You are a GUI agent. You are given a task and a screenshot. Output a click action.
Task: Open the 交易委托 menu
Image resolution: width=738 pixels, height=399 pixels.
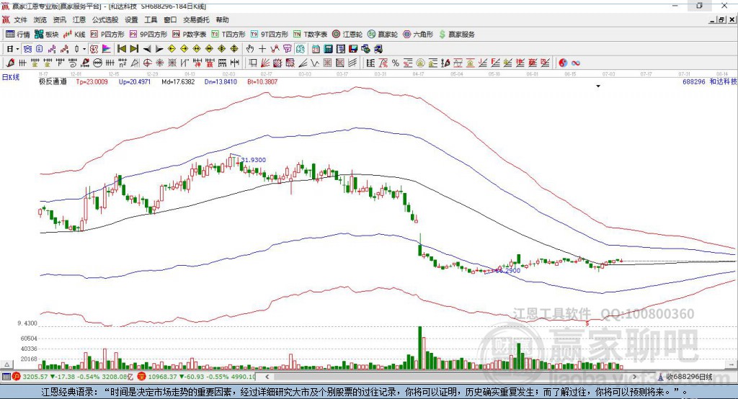click(x=196, y=19)
